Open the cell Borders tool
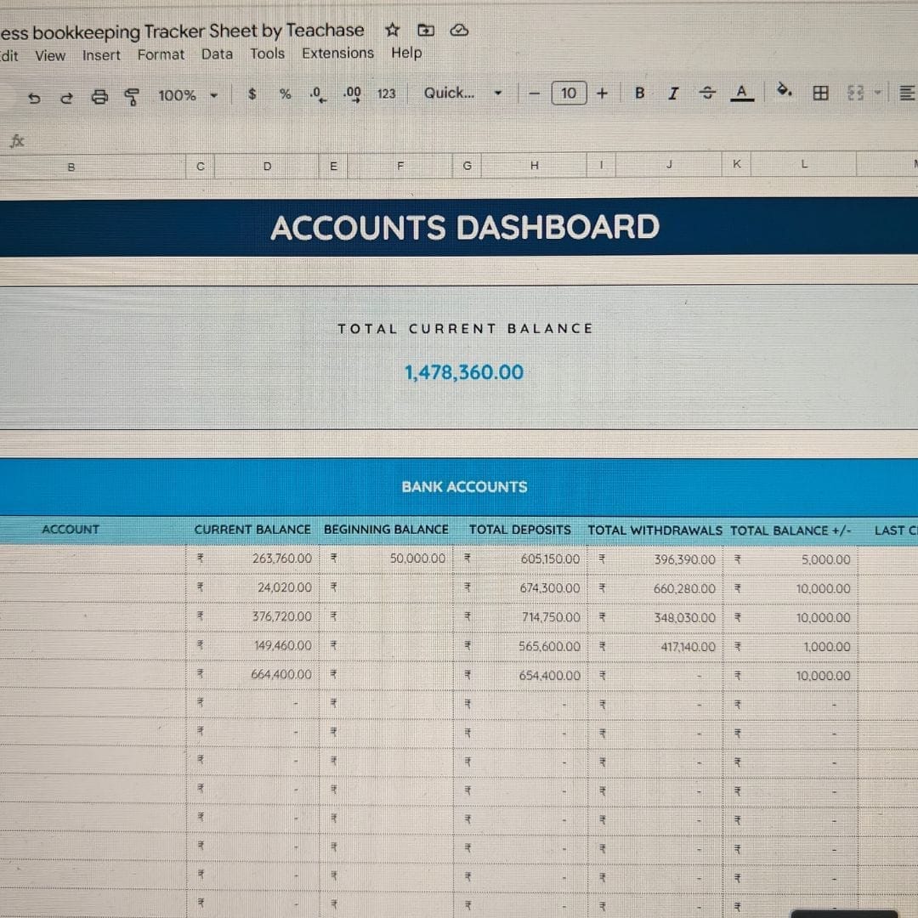918x918 pixels. [x=820, y=93]
